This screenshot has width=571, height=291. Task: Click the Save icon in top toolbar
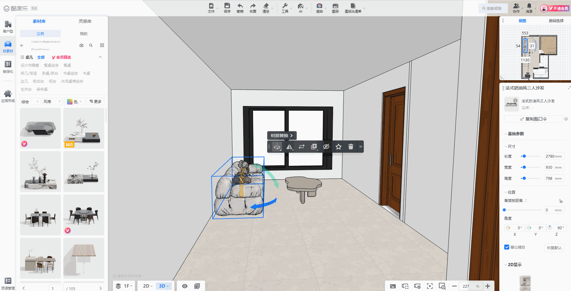coord(227,8)
